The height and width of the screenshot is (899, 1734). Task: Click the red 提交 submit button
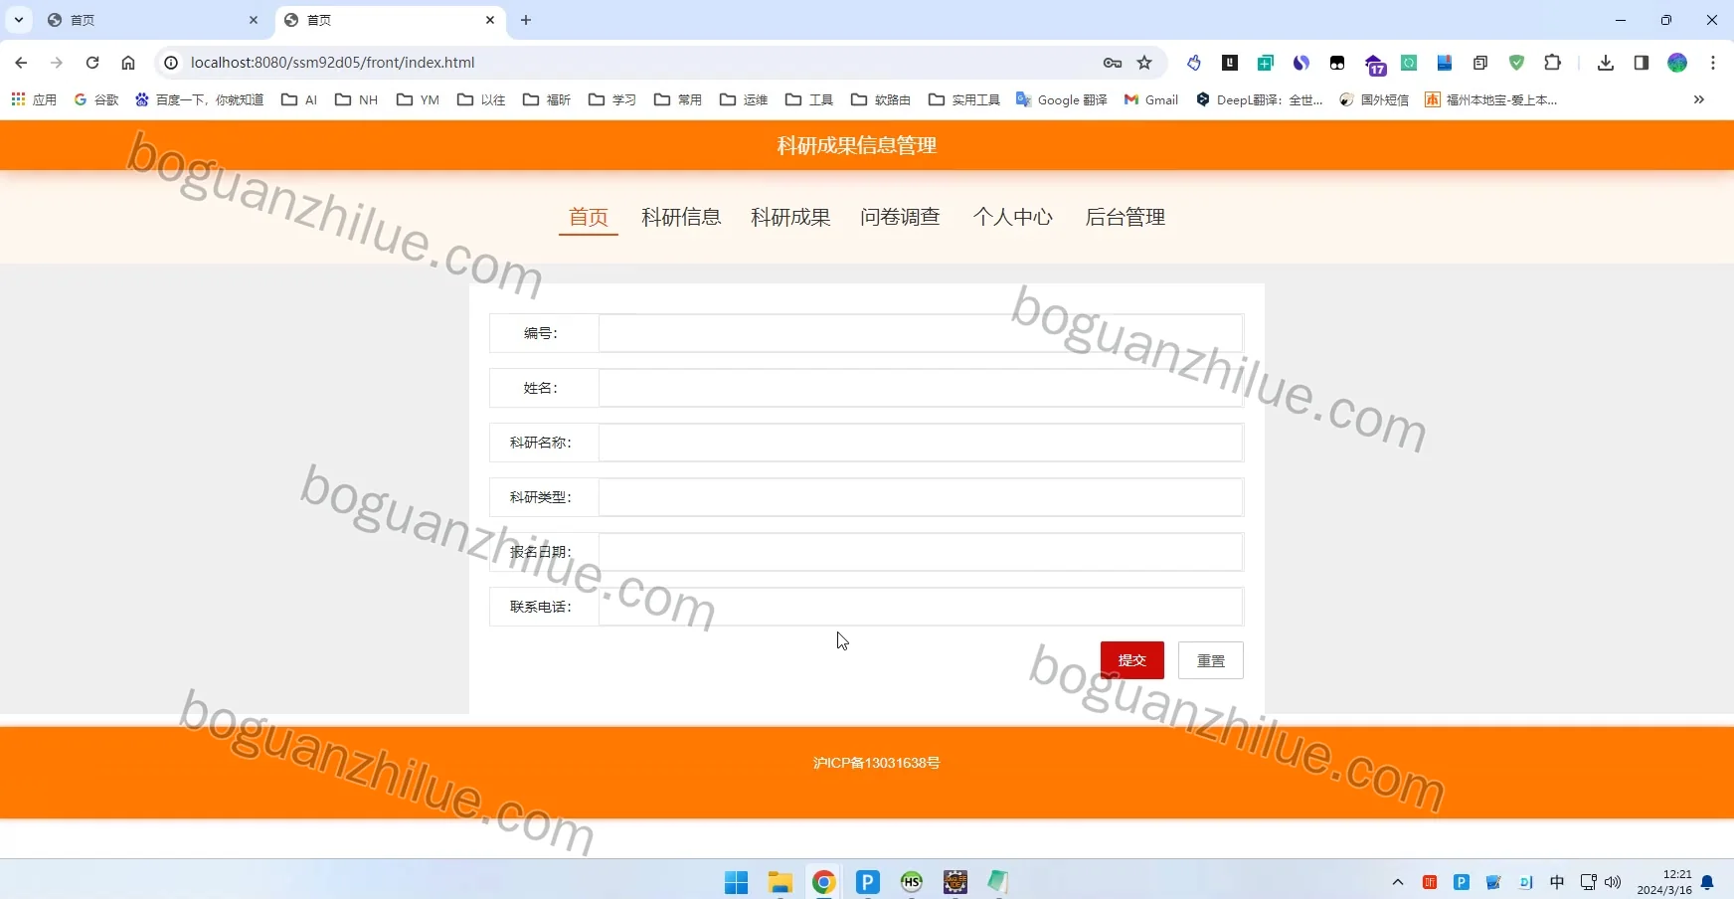click(1132, 660)
